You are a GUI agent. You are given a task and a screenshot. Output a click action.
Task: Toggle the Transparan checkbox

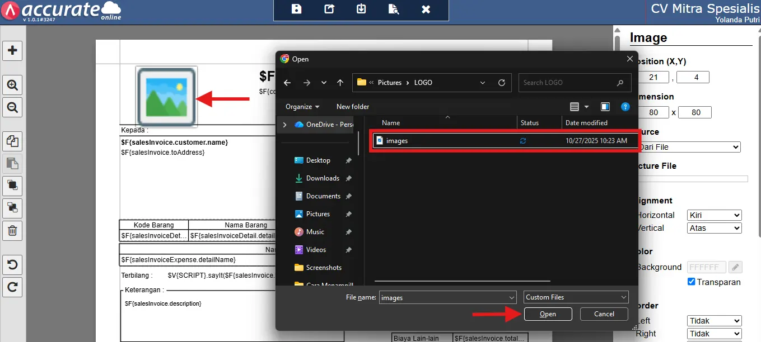(x=691, y=282)
